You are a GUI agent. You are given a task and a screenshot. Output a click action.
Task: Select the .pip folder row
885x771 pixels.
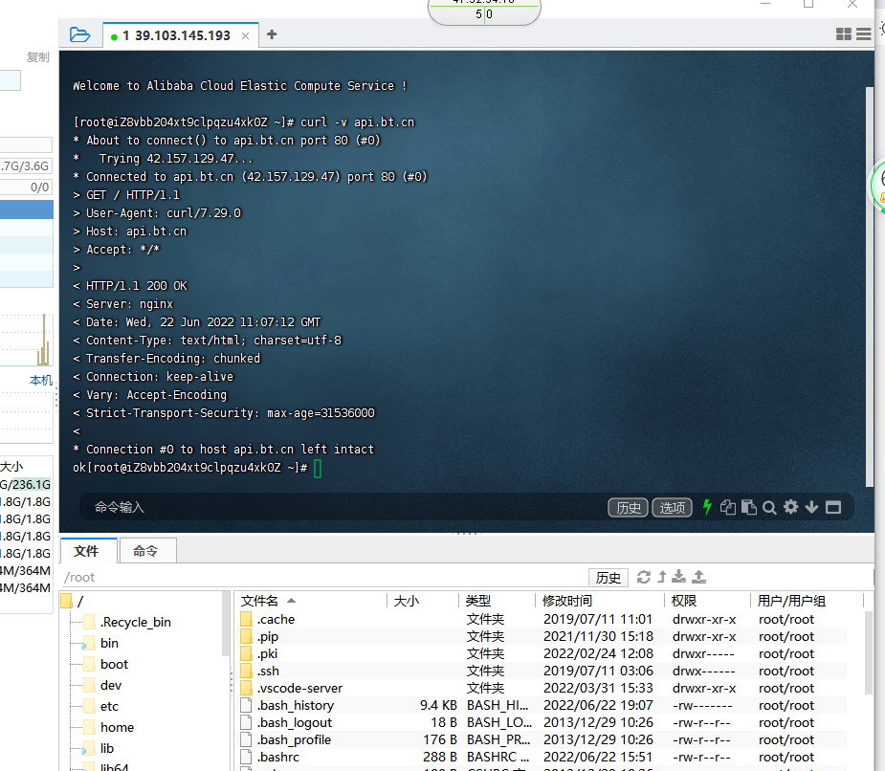542,636
